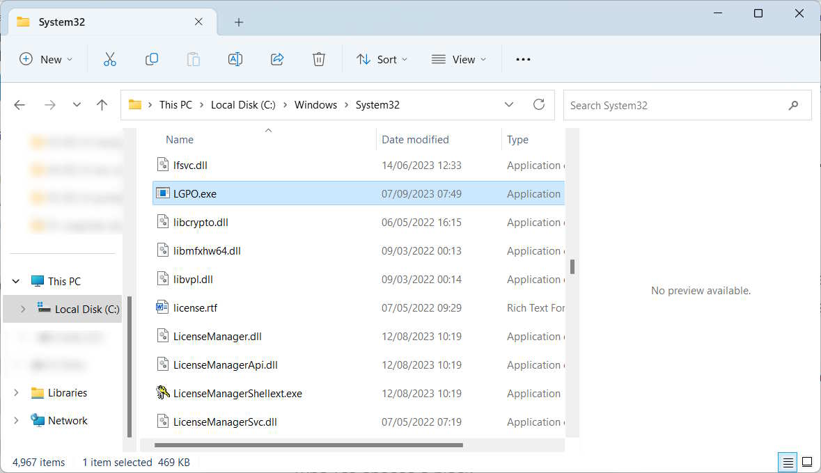The height and width of the screenshot is (473, 821).
Task: Paste from the clipboard
Action: 193,59
